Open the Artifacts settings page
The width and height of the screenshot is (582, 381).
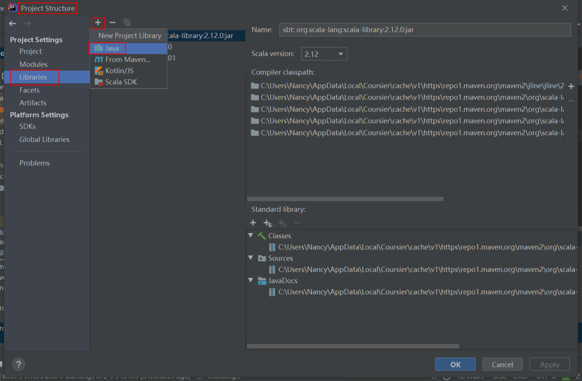pos(33,103)
